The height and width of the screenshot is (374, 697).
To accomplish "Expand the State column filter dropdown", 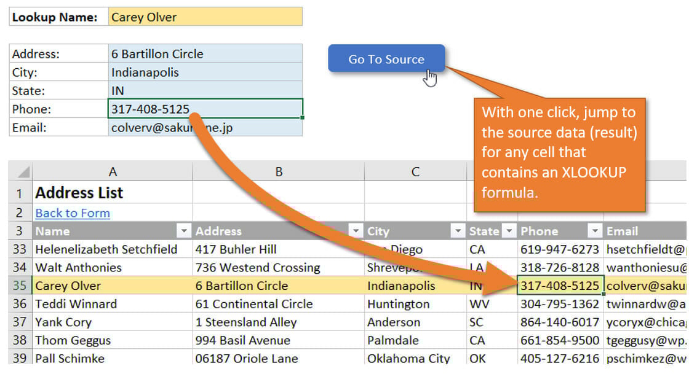I will [x=508, y=231].
